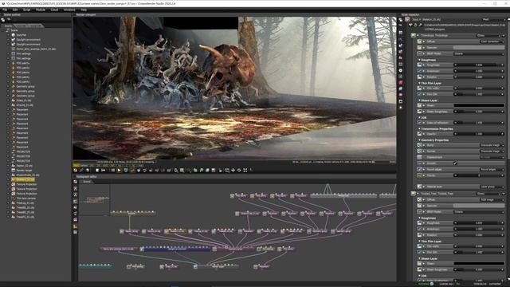The height and width of the screenshot is (287, 510).
Task: Click the Specular grey color swatch of Triceratops
Action: (479, 48)
